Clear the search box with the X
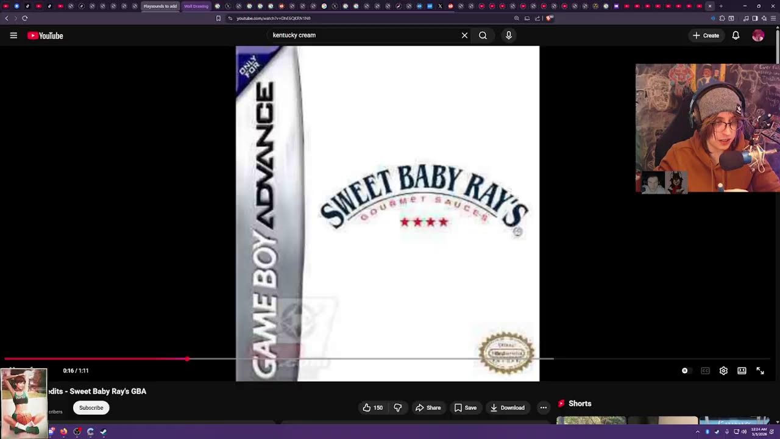 coord(464,35)
